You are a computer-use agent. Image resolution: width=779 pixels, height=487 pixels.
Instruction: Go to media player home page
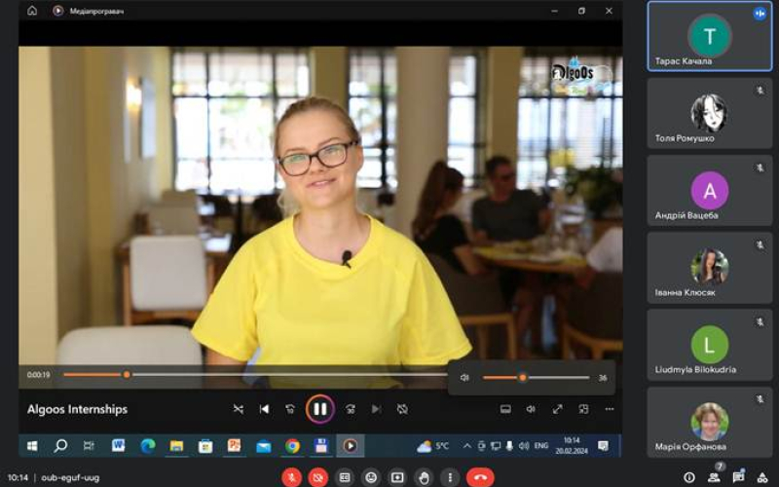pos(32,11)
